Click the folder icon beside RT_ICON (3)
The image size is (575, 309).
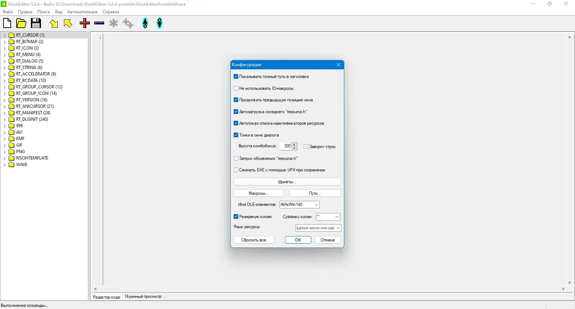pos(11,48)
